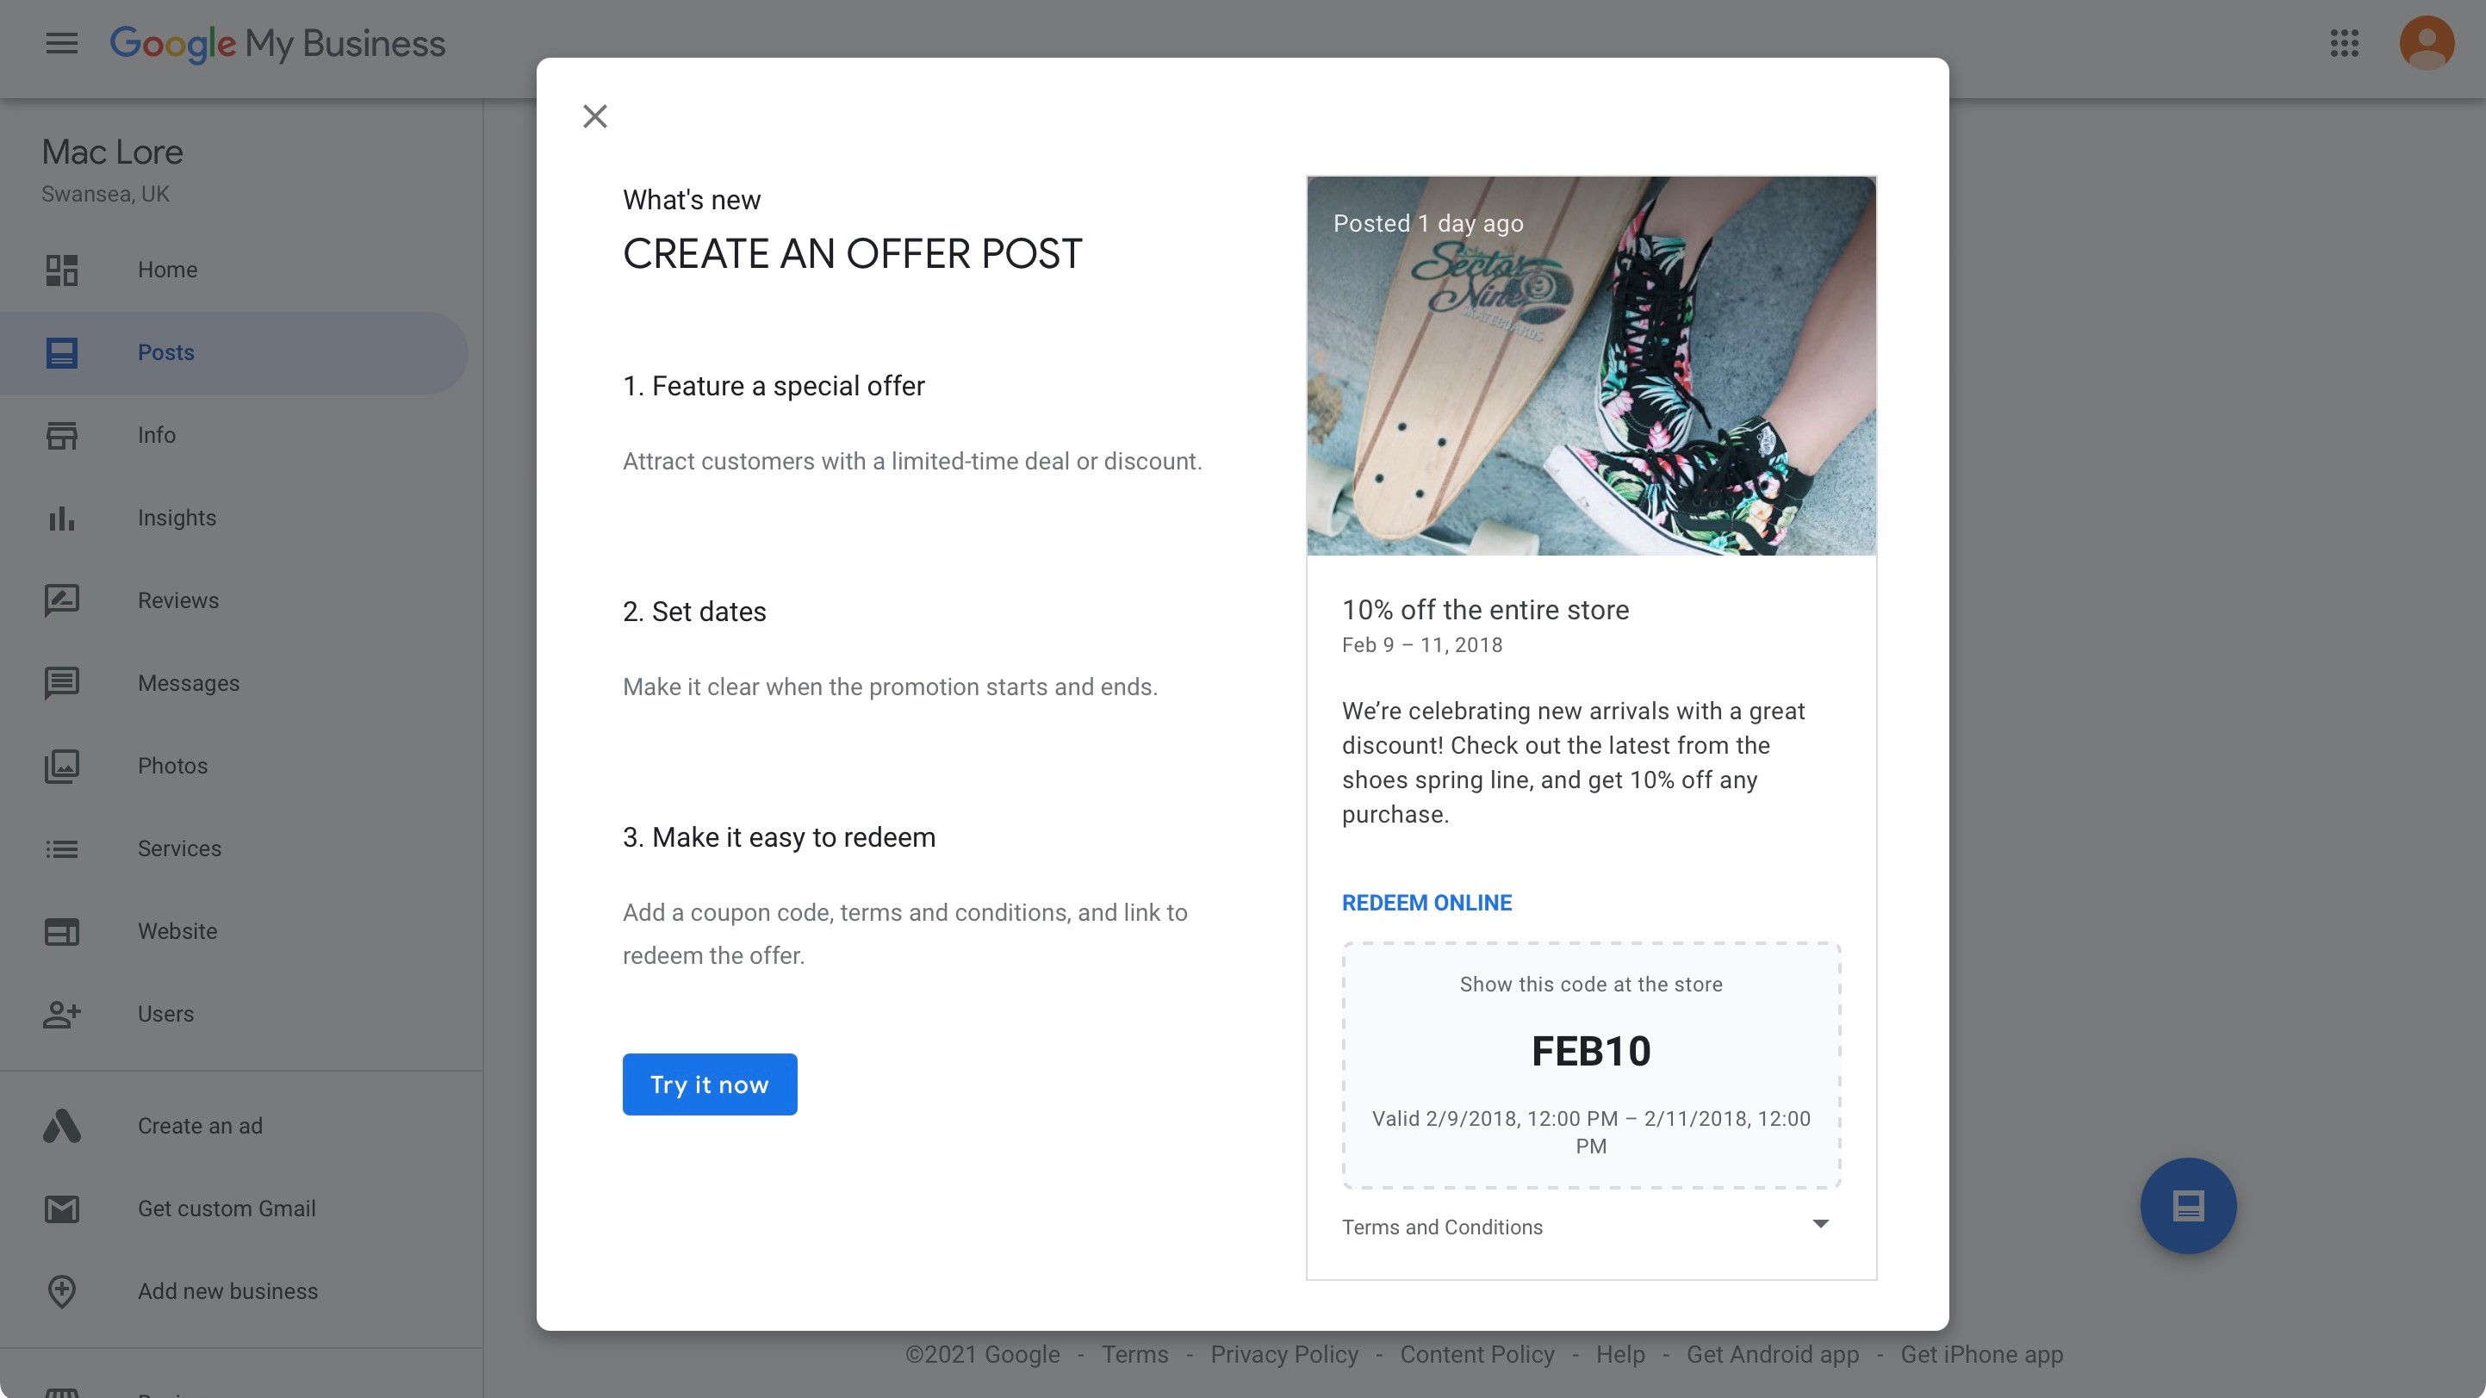Select the Website menu item

point(176,930)
